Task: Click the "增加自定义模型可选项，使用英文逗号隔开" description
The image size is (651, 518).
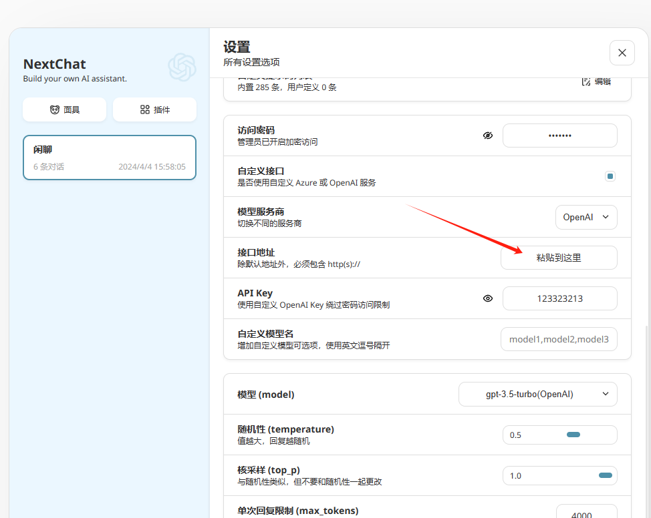Action: click(x=313, y=346)
